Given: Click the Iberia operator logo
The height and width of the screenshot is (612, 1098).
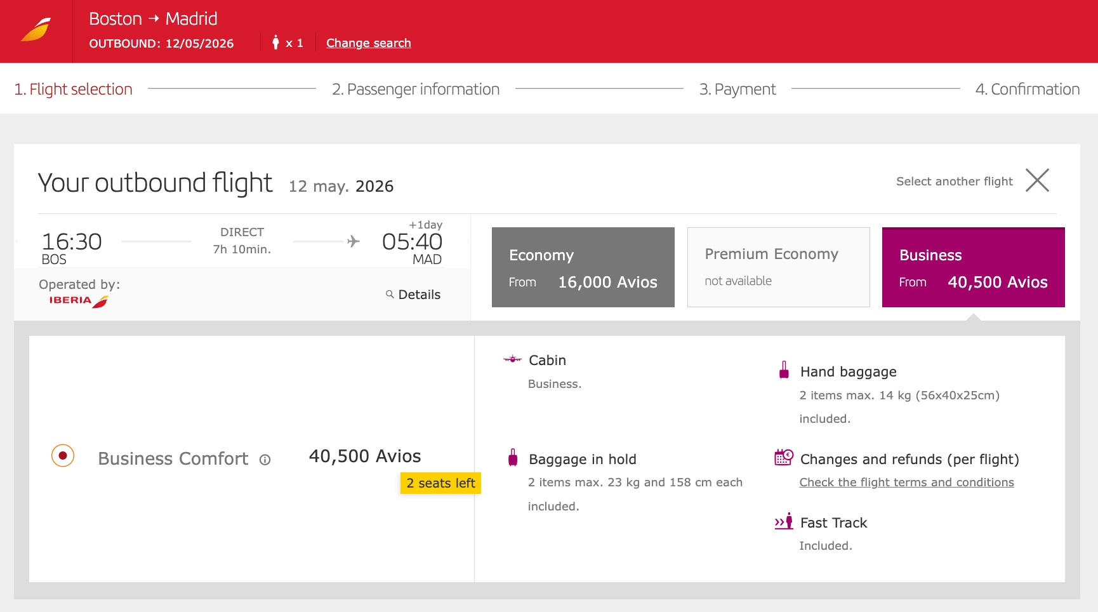Looking at the screenshot, I should (79, 300).
